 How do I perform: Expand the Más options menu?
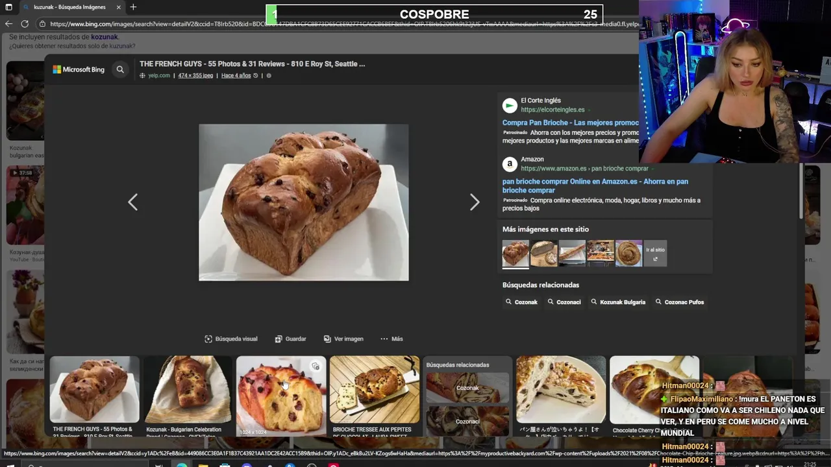coord(391,339)
